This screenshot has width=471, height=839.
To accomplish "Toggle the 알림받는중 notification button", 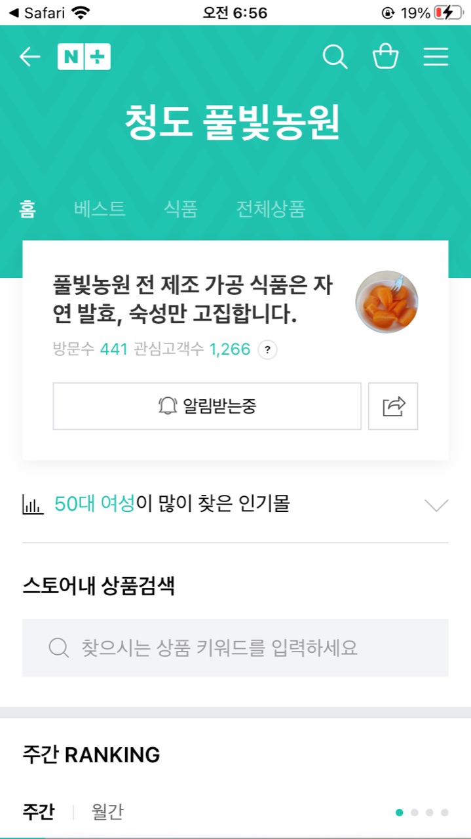I will 207,406.
